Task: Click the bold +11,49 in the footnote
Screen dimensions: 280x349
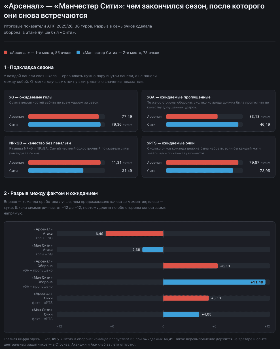Action: pyautogui.click(x=50, y=339)
